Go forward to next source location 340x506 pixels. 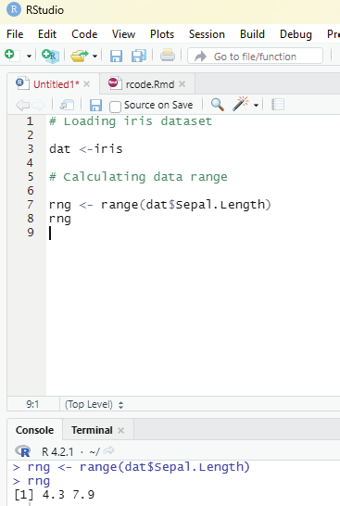38,105
